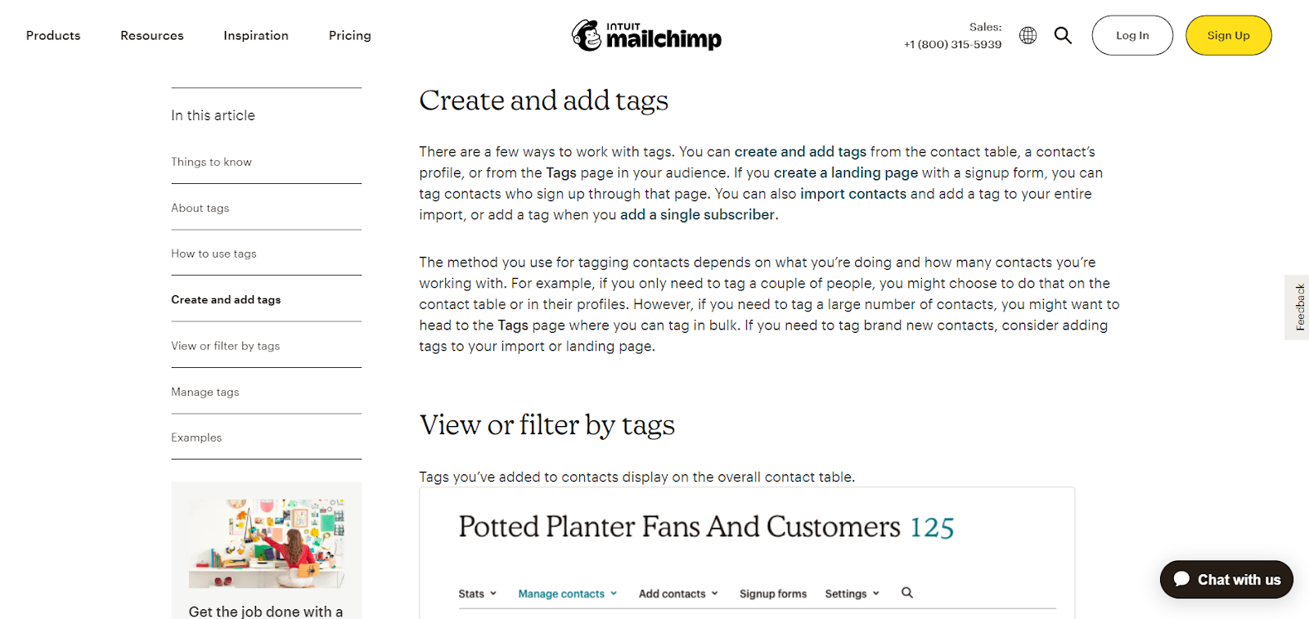The height and width of the screenshot is (619, 1309).
Task: Open the Chat with us widget
Action: click(x=1226, y=580)
